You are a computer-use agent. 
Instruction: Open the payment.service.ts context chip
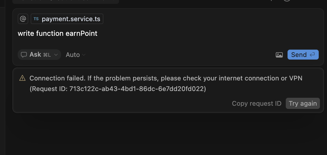tap(67, 19)
